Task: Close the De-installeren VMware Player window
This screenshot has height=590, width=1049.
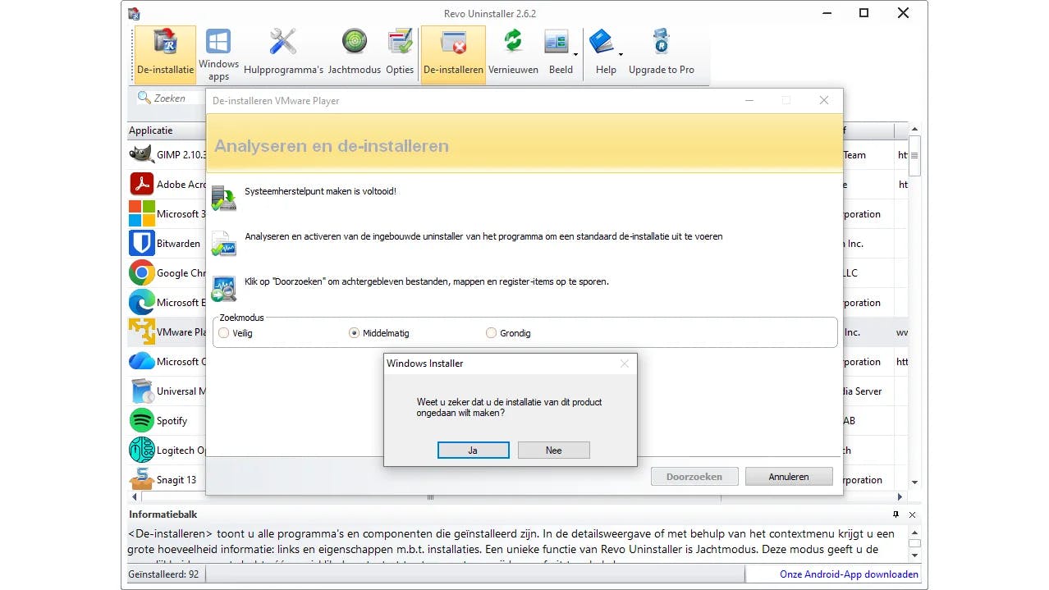Action: point(824,100)
